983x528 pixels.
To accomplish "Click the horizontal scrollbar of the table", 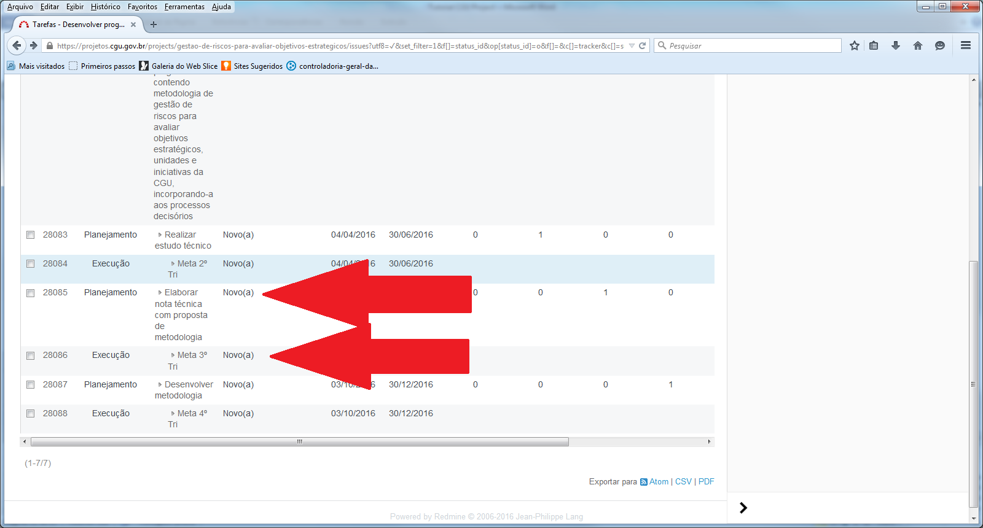I will pyautogui.click(x=299, y=442).
